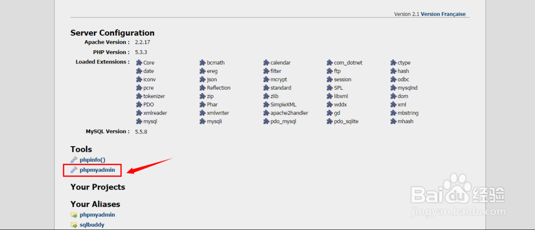Click the puzzle icon next to ctype
The image size is (535, 230).
click(x=393, y=62)
